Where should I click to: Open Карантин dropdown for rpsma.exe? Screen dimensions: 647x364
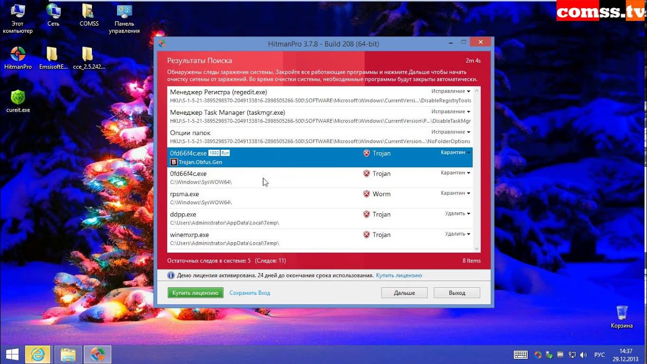pos(455,193)
